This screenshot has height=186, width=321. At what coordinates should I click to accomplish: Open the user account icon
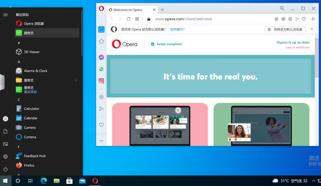point(6,119)
